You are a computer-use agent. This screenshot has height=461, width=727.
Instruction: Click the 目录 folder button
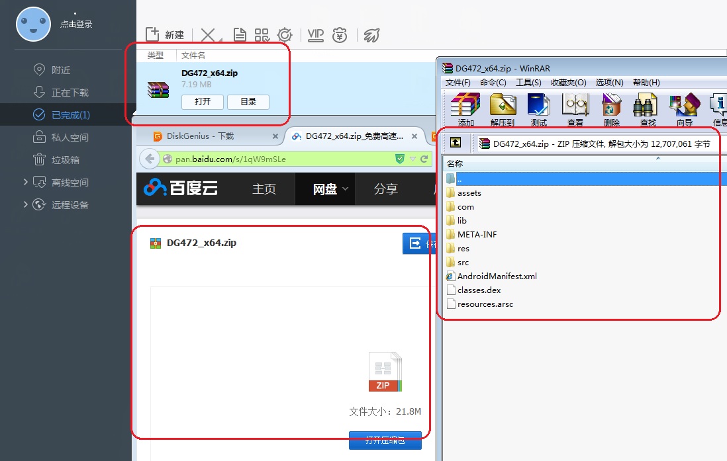248,102
